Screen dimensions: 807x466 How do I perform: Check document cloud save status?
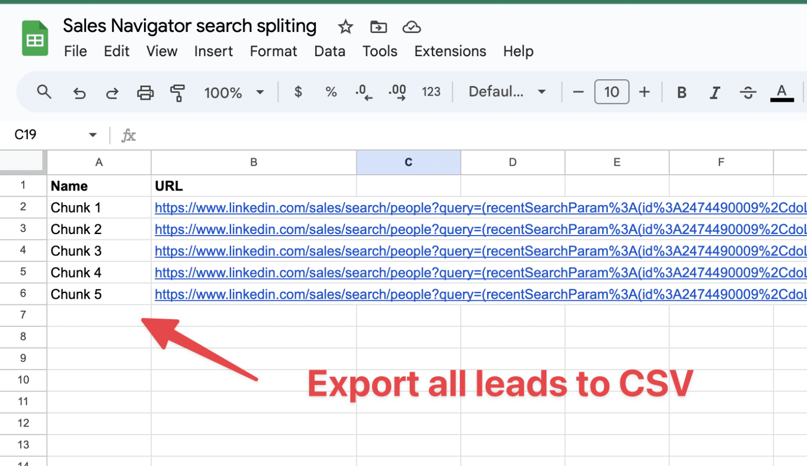pyautogui.click(x=411, y=27)
